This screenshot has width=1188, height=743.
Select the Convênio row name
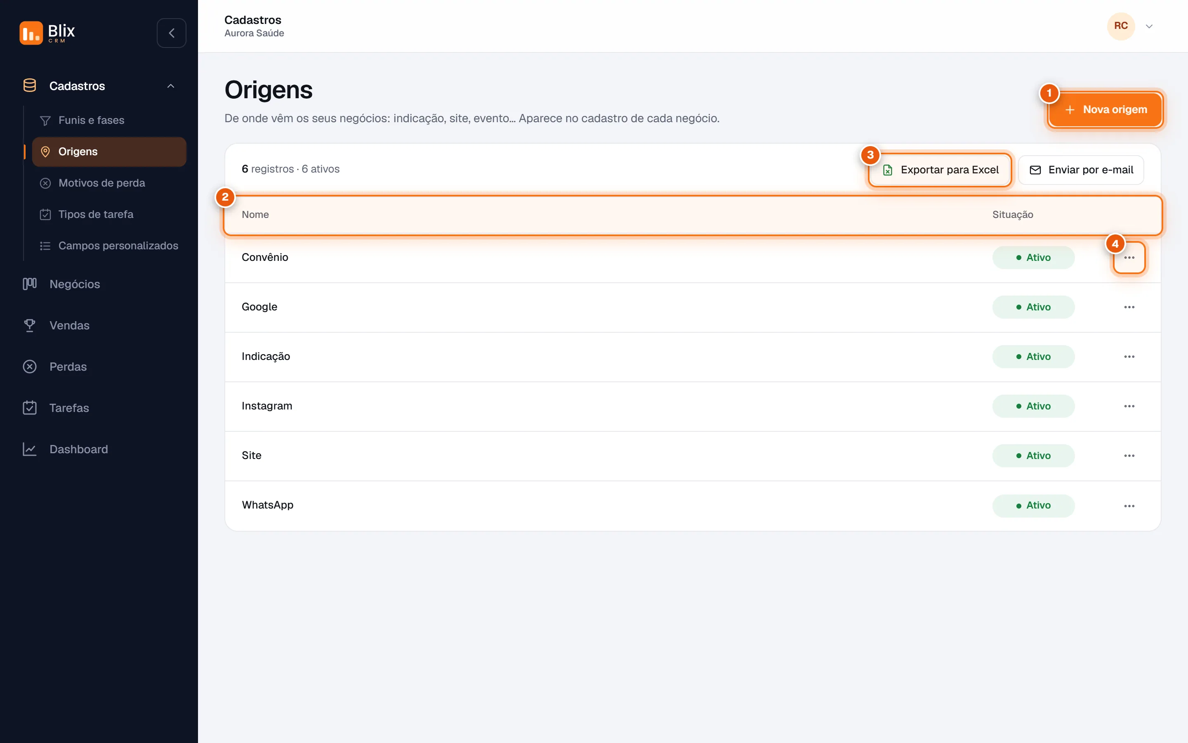point(264,258)
